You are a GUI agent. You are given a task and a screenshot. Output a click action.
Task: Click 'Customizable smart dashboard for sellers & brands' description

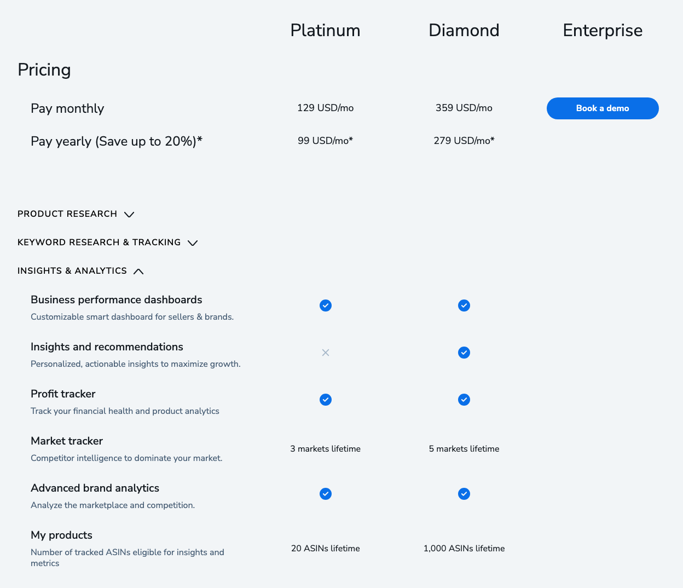[x=132, y=317]
